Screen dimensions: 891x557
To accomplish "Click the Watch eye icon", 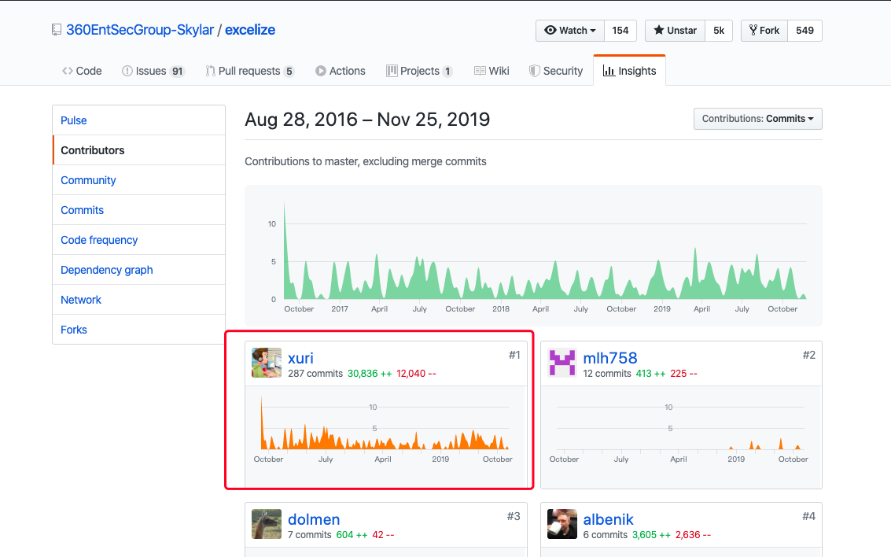I will 550,30.
